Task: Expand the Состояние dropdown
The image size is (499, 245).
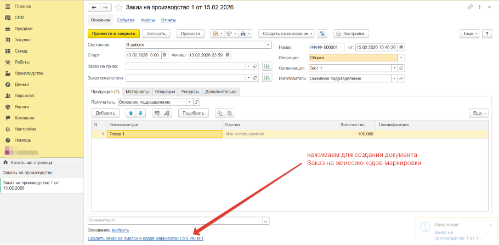Action: coord(268,44)
